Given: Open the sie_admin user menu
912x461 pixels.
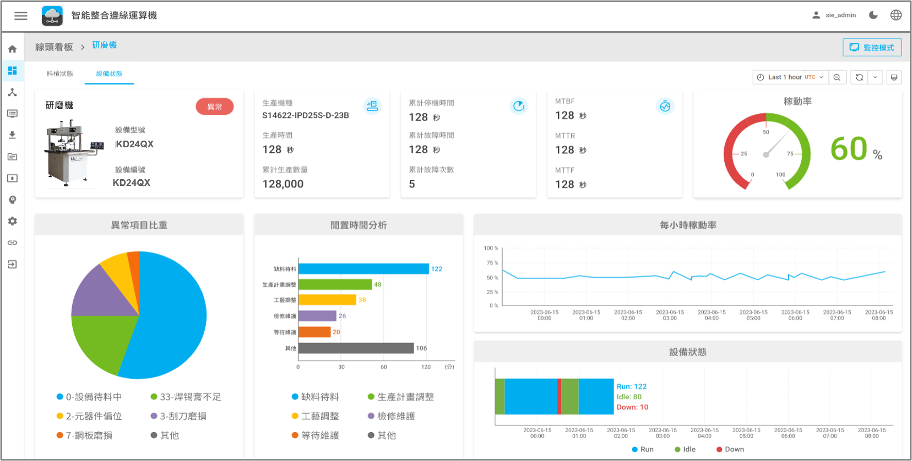Looking at the screenshot, I should coord(834,15).
